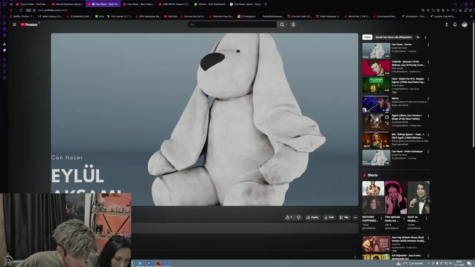Open Can Hazer - Perim Arabesque title
Image resolution: width=475 pixels, height=267 pixels.
[407, 151]
